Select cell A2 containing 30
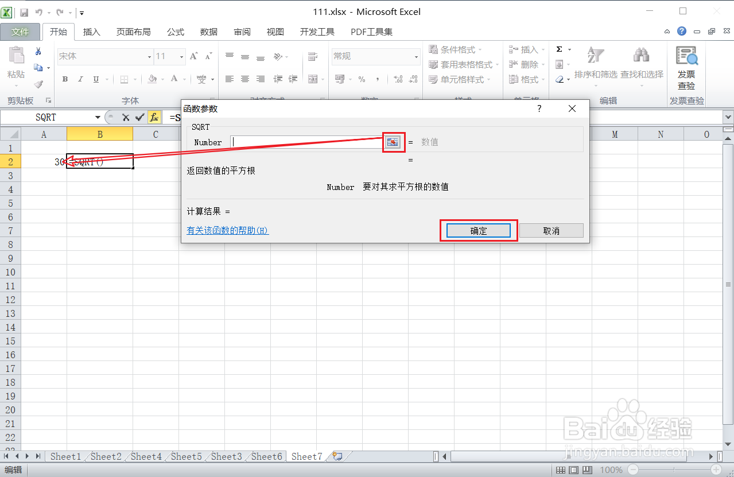 coord(44,162)
